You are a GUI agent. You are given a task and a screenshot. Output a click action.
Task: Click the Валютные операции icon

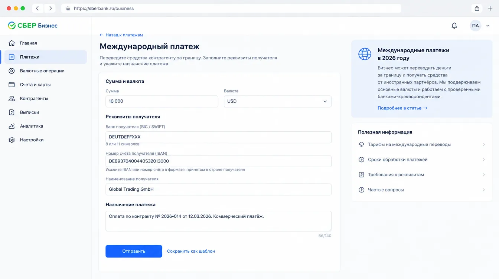pyautogui.click(x=12, y=71)
